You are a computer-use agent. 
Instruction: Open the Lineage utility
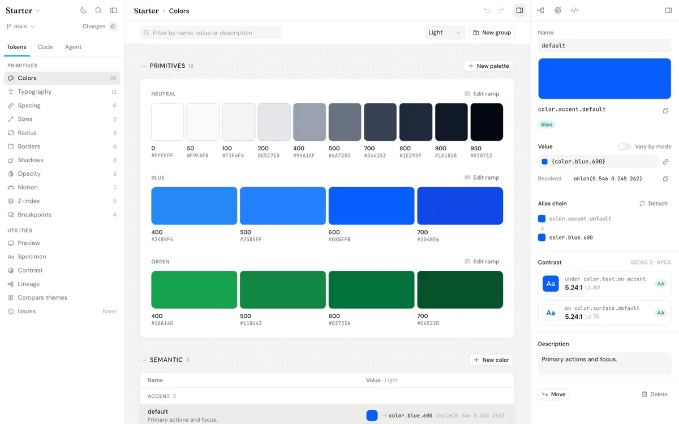(62, 284)
